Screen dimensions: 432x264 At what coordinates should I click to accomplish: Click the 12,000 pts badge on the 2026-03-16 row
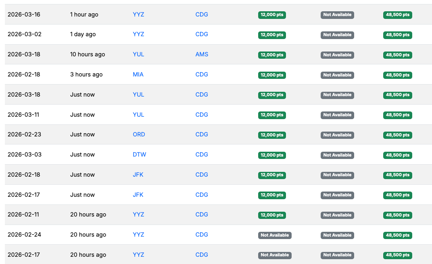click(x=272, y=15)
